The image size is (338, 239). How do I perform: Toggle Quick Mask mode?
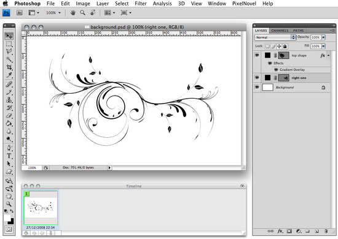9,229
